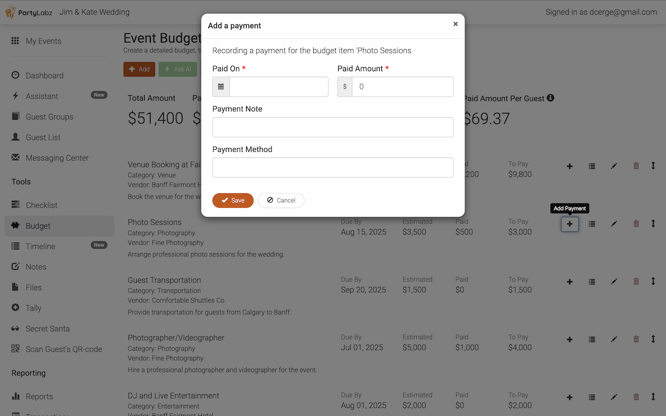Click the edit pencil for Photo Sessions

coord(614,224)
